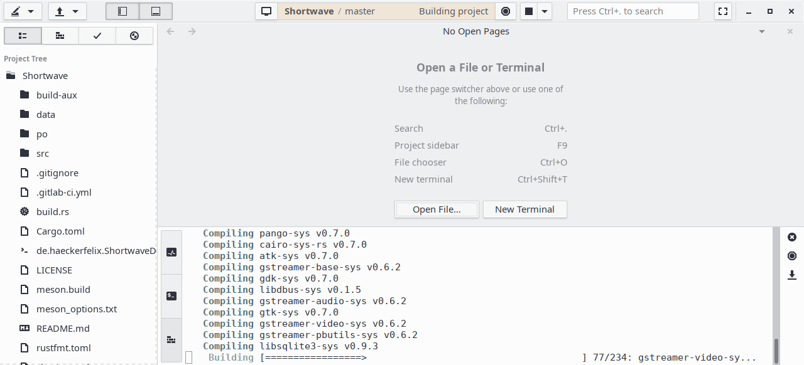Image resolution: width=804 pixels, height=365 pixels.
Task: Click the back navigation arrow
Action: (170, 31)
